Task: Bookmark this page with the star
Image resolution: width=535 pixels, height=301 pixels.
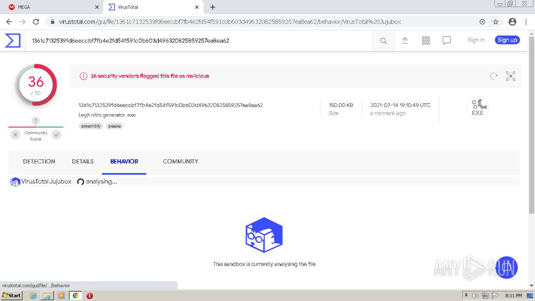Action: pyautogui.click(x=496, y=22)
